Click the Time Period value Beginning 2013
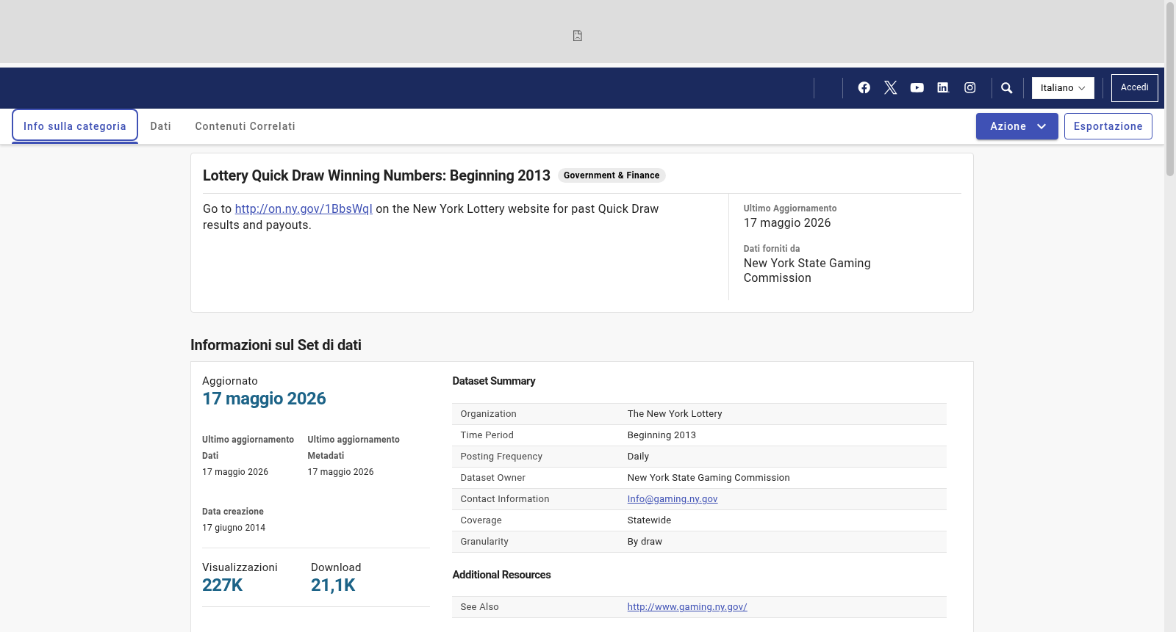Screen dimensions: 1176x632 coord(661,435)
